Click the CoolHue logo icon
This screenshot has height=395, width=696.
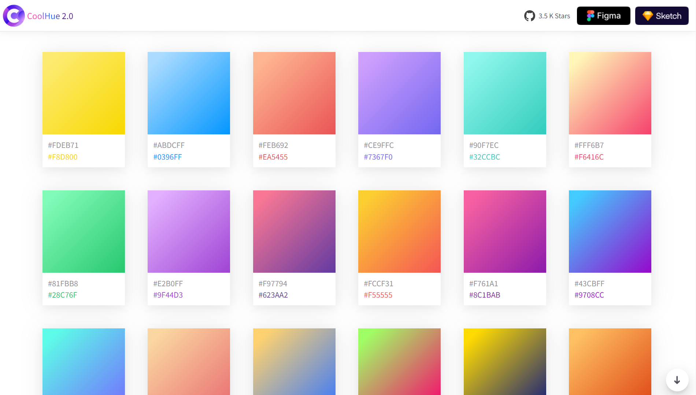[x=14, y=16]
